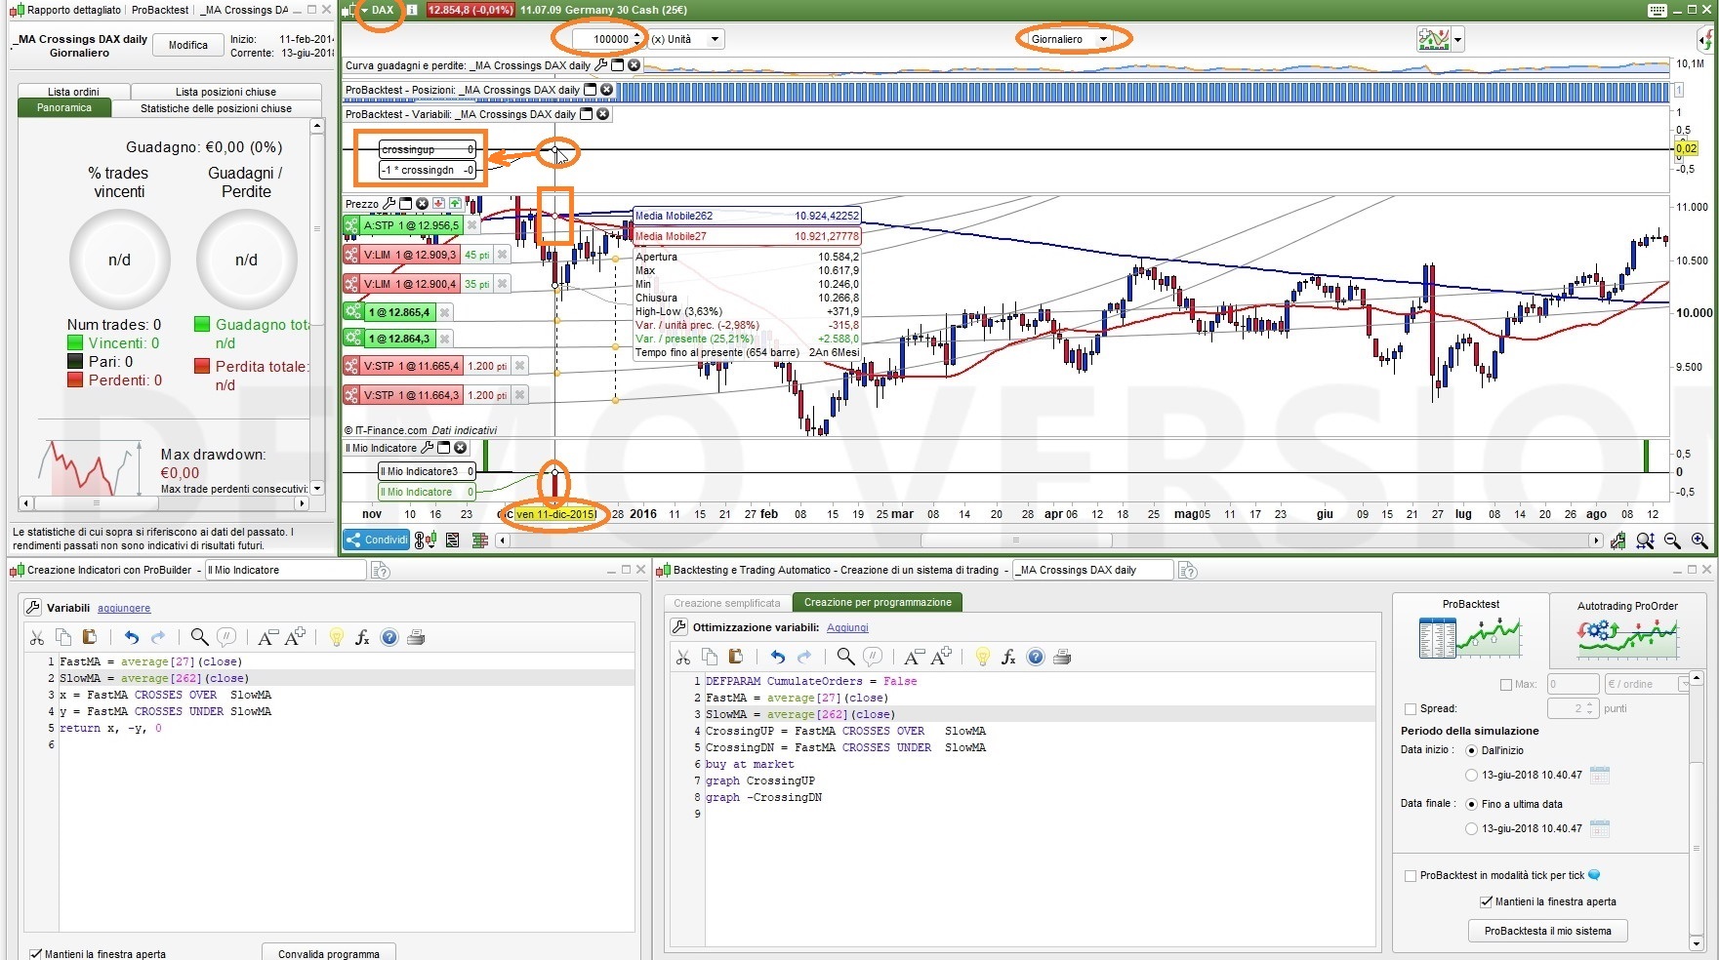Paste using clipboard icon in indicator editor

90,637
